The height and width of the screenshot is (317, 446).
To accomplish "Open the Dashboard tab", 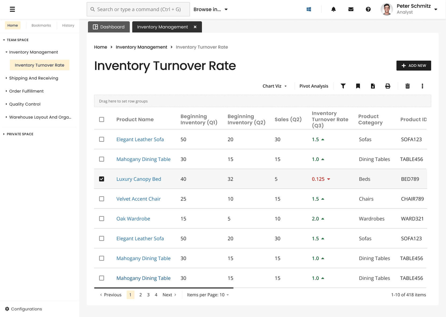I will pos(109,27).
